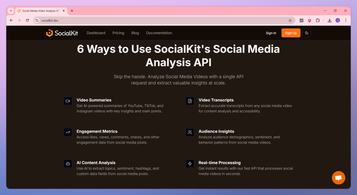Go back with the browser back arrow
This screenshot has height=195, width=357.
pyautogui.click(x=11, y=20)
